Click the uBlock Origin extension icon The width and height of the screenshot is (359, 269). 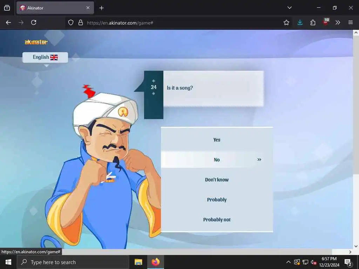point(326,22)
